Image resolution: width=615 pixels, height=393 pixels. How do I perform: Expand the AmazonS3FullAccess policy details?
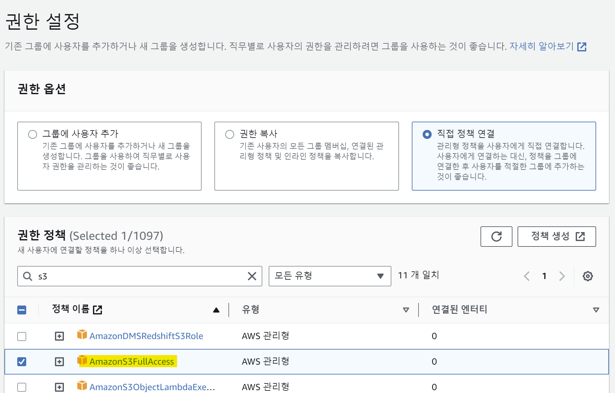point(59,362)
